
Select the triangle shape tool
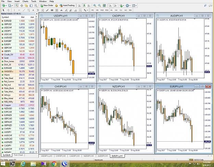pos(61,10)
